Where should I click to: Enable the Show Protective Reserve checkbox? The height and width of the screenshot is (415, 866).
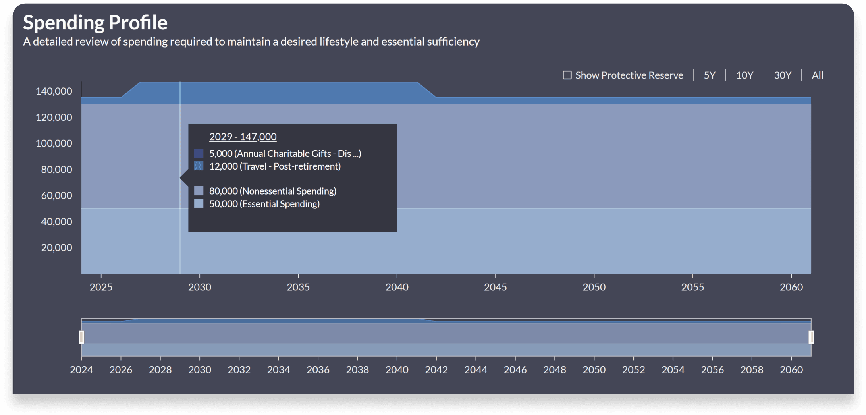coord(567,75)
